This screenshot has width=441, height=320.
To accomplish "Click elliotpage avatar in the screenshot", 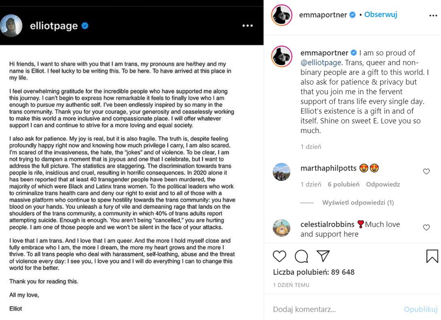I will pos(11,26).
